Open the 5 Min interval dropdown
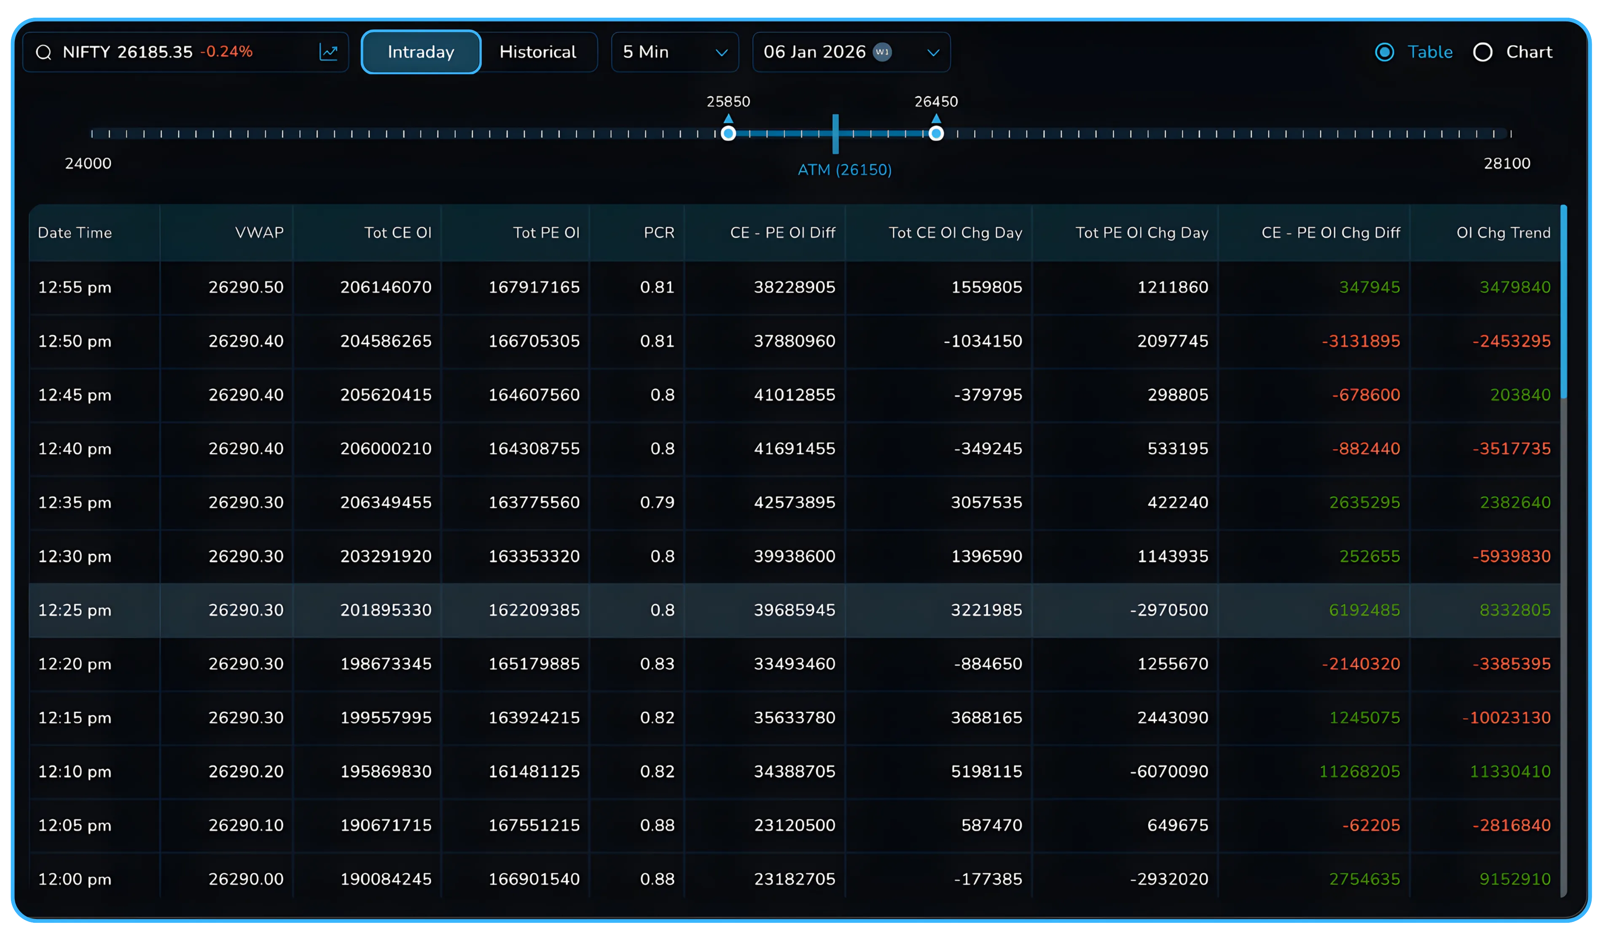This screenshot has height=935, width=1598. click(x=675, y=52)
